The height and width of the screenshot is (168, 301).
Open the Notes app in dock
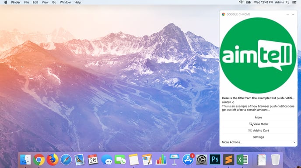(134, 159)
